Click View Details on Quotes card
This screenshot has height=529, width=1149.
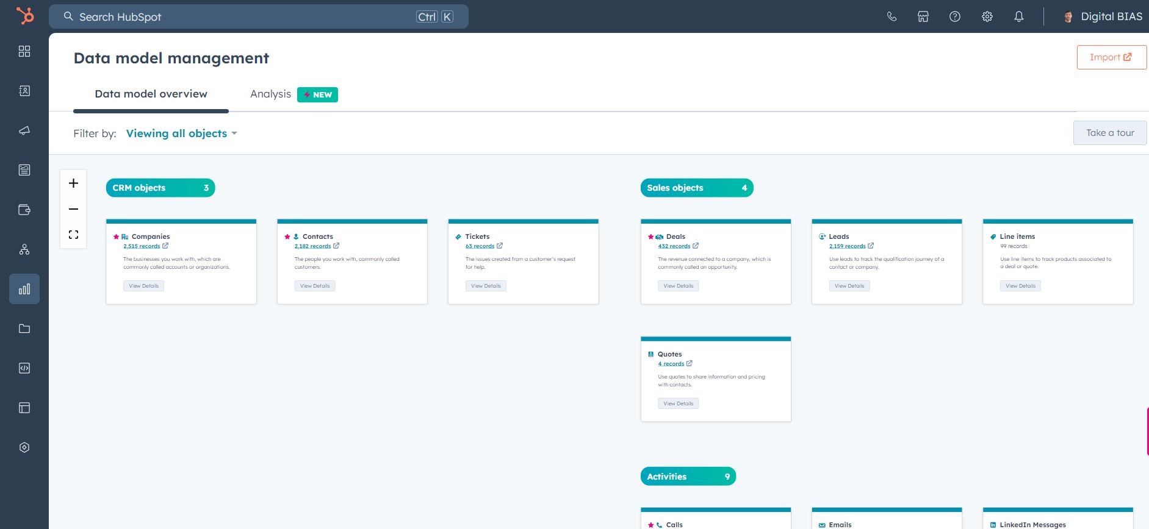tap(679, 403)
